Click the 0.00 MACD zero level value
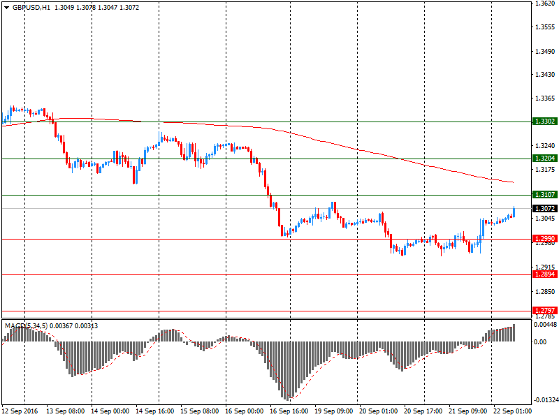 [x=540, y=342]
